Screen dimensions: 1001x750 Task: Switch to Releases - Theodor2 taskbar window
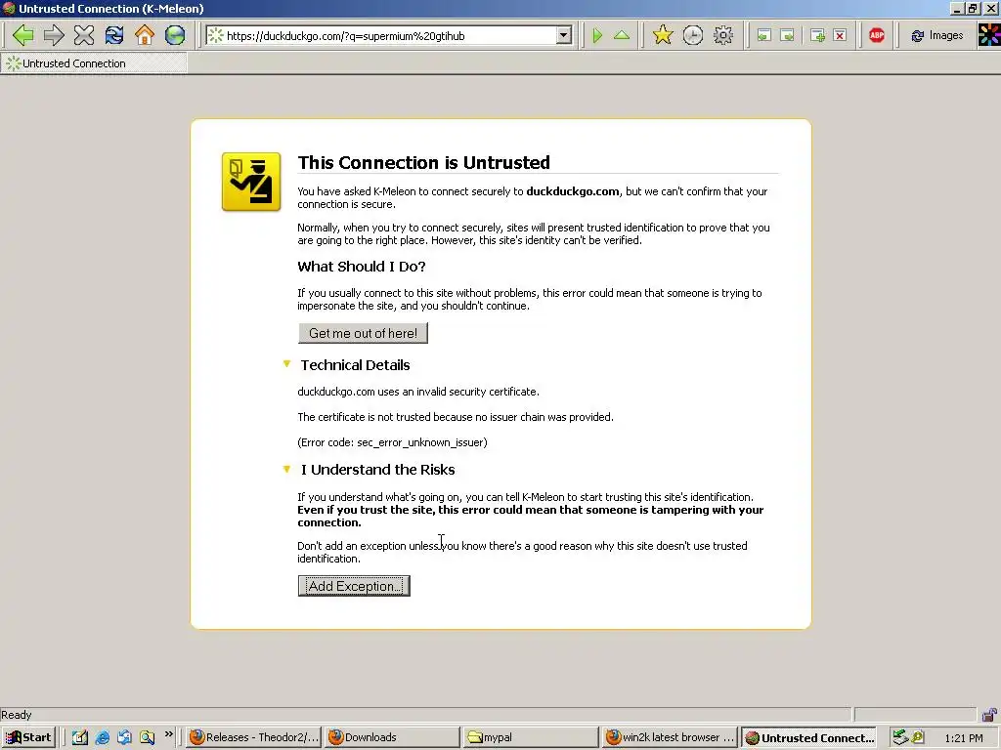[253, 737]
